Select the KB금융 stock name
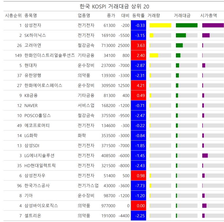The image size is (224, 222). click(31, 95)
